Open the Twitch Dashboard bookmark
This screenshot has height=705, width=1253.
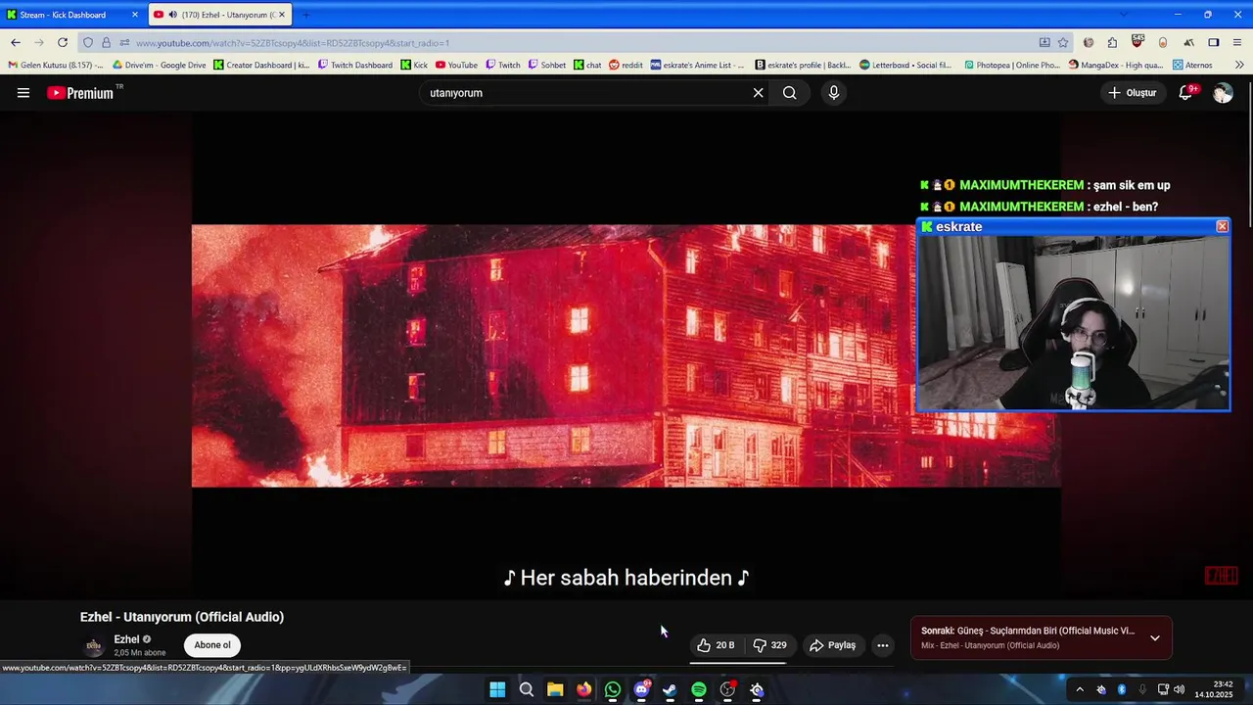pyautogui.click(x=355, y=66)
